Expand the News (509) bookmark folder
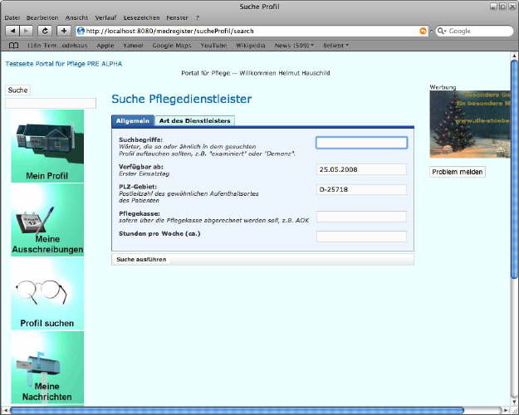 (294, 45)
